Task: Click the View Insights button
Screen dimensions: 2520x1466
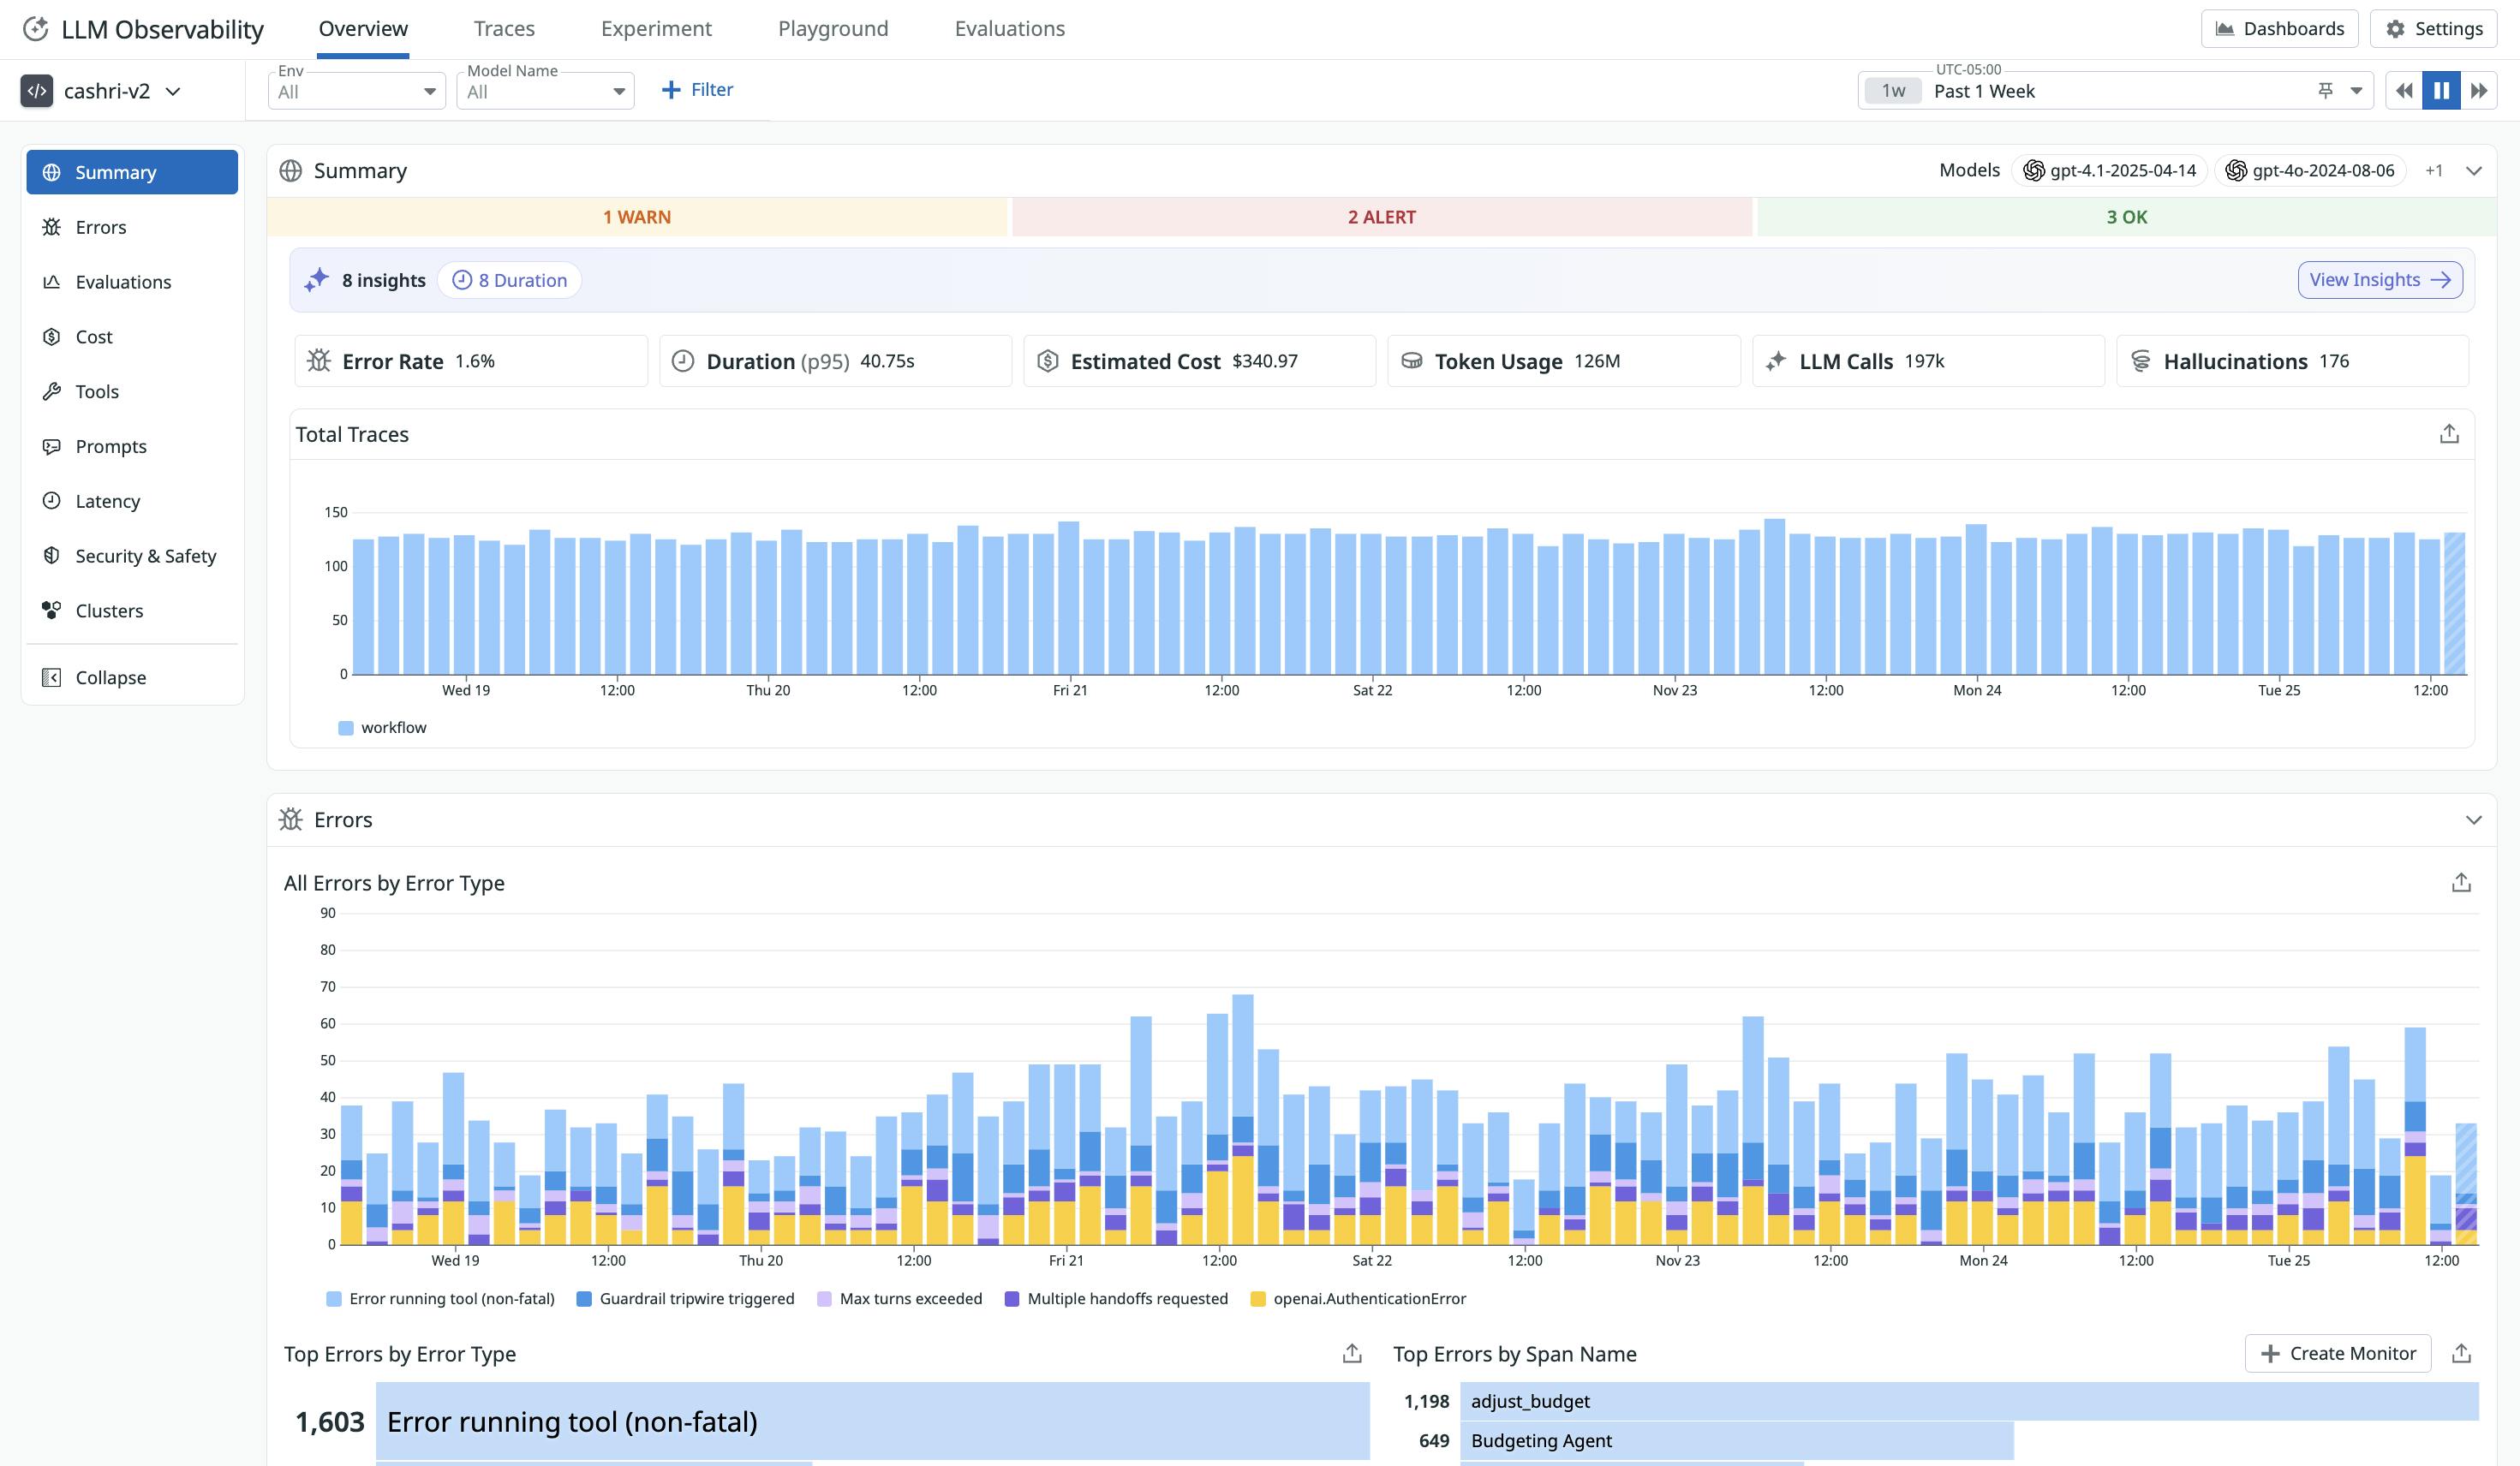Action: pos(2379,279)
